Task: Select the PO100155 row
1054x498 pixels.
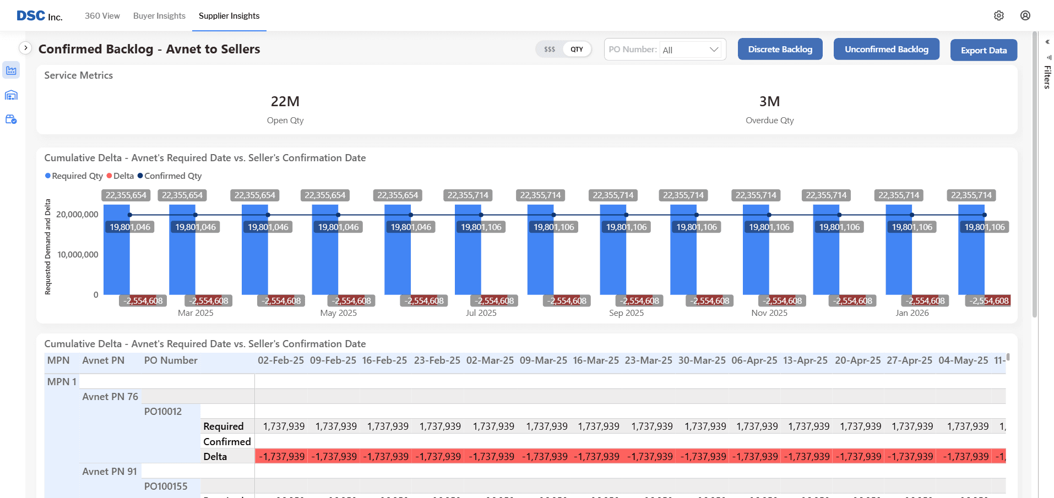Action: pos(166,486)
